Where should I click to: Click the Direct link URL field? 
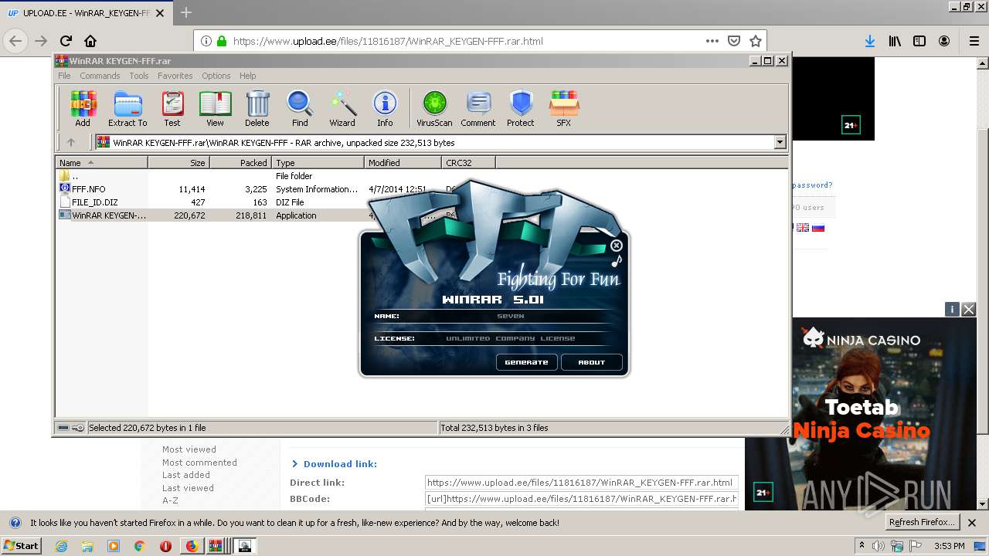(x=581, y=483)
